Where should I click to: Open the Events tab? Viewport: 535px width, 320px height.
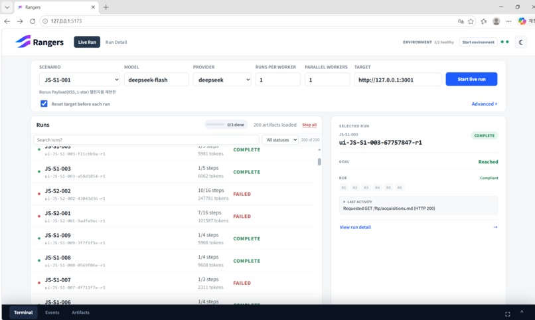pos(52,313)
